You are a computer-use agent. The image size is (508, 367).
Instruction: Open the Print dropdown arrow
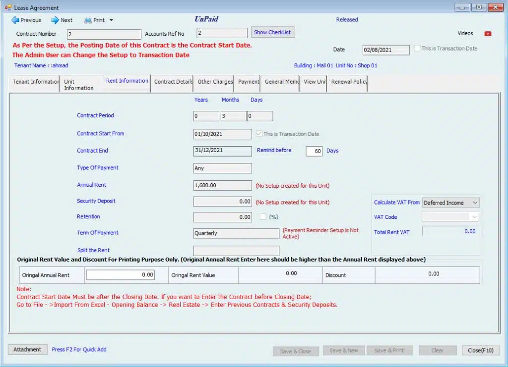point(111,20)
